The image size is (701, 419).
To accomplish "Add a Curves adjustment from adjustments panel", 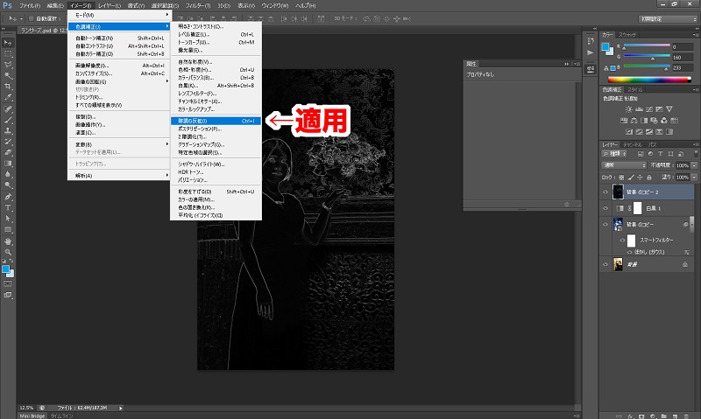I will click(x=649, y=108).
